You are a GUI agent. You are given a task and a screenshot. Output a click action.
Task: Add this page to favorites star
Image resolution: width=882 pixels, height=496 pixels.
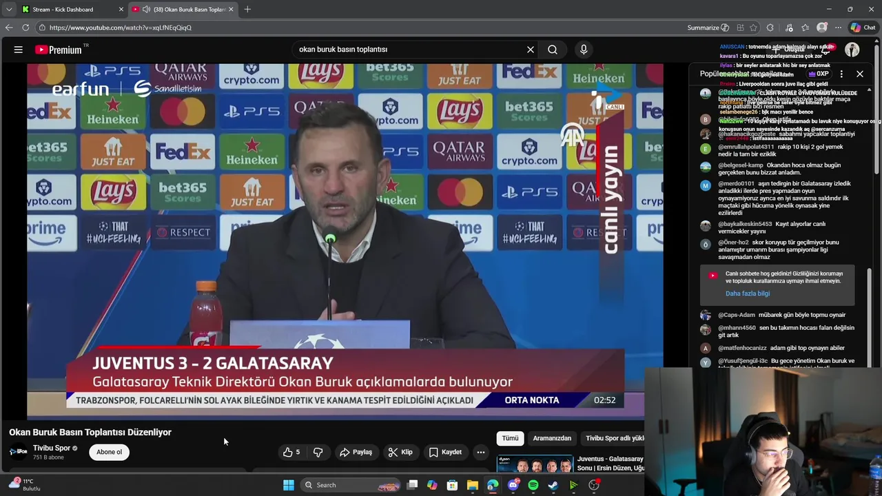(753, 28)
